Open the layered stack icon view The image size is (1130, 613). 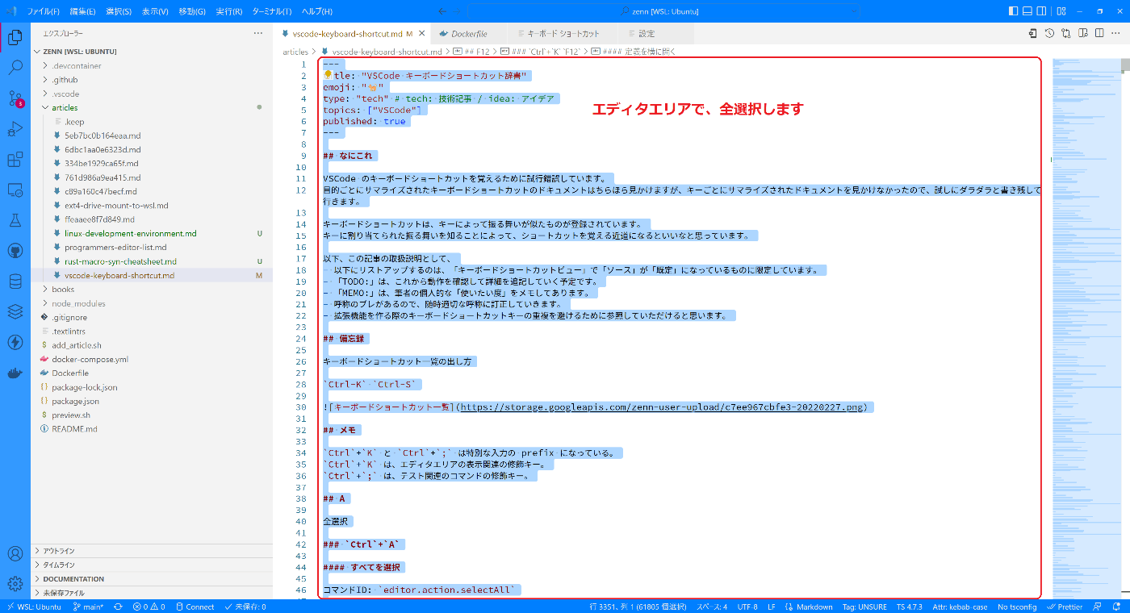[15, 311]
